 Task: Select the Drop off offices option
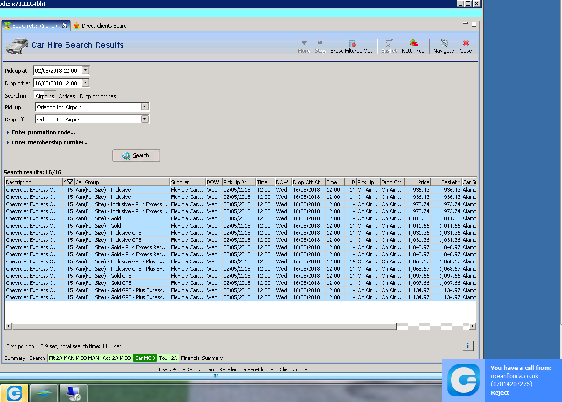(x=98, y=96)
